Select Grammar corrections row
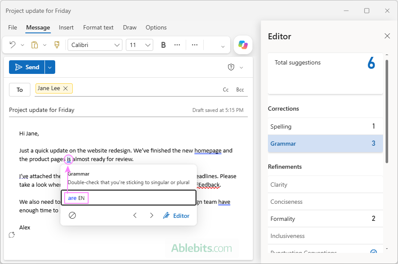The height and width of the screenshot is (264, 398). 325,144
